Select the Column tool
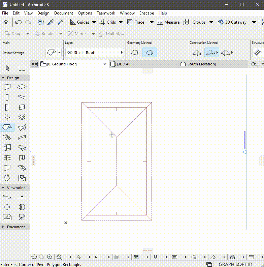This screenshot has width=264, height=267. [x=7, y=97]
